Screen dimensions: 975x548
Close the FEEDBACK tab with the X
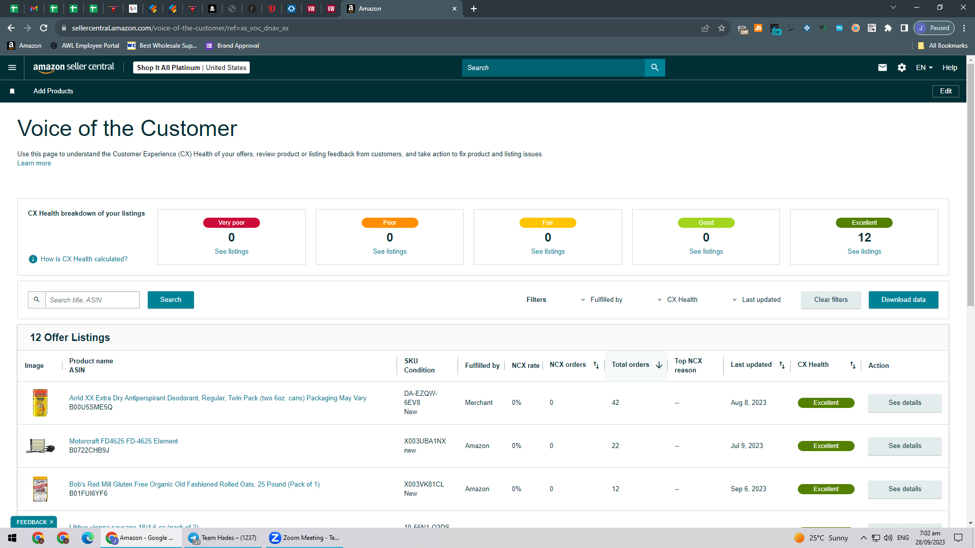point(51,522)
